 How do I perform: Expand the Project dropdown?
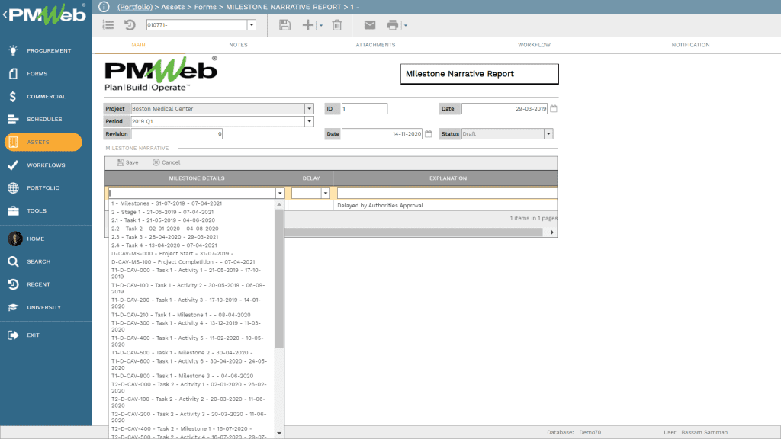coord(309,108)
